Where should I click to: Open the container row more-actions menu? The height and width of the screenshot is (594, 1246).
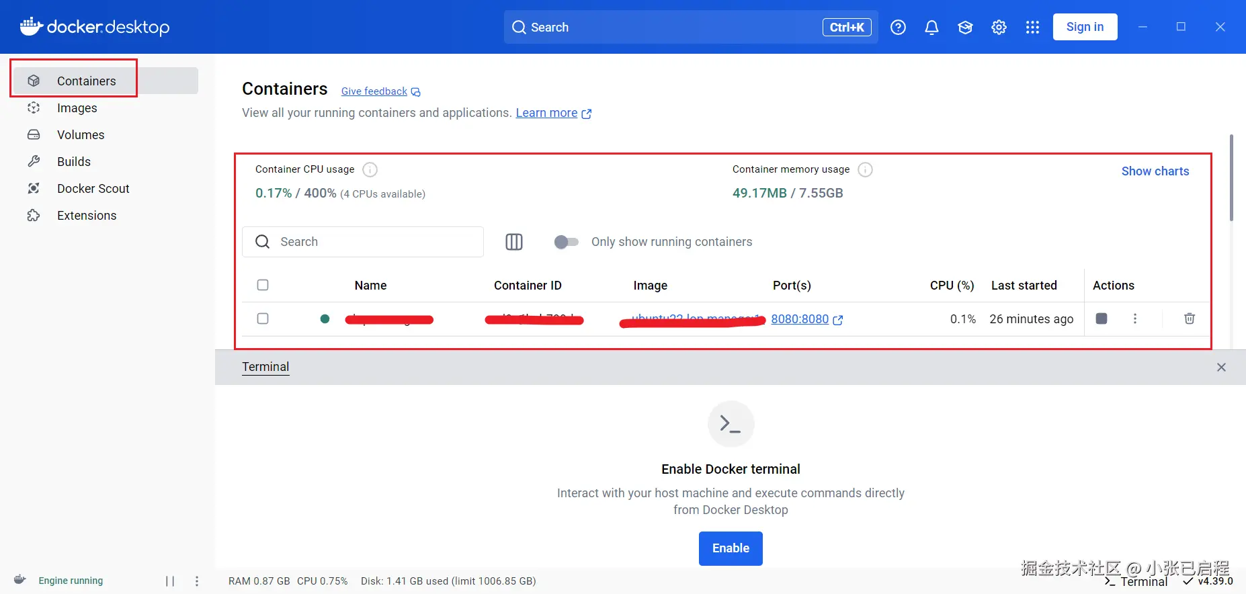pos(1135,319)
